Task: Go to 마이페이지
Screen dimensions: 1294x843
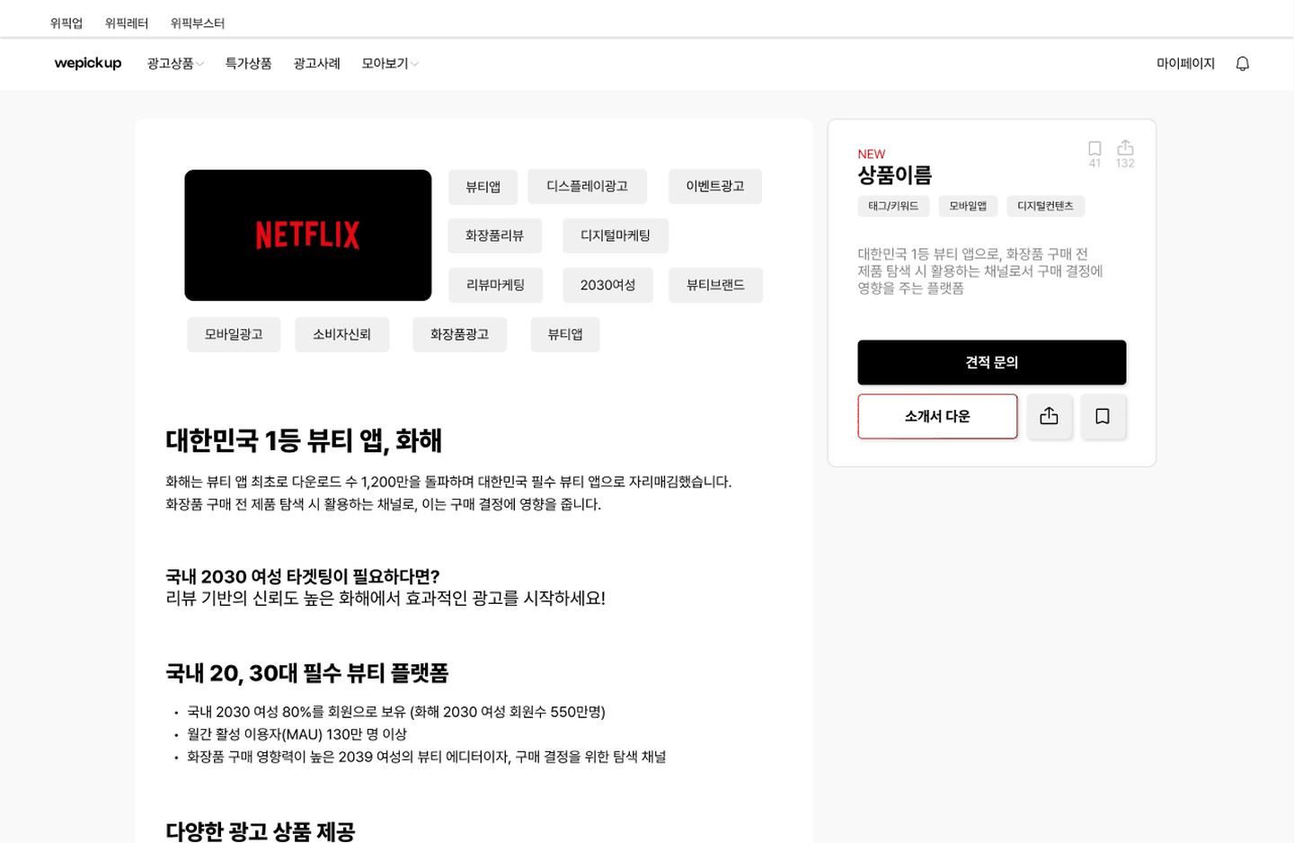Action: point(1185,64)
